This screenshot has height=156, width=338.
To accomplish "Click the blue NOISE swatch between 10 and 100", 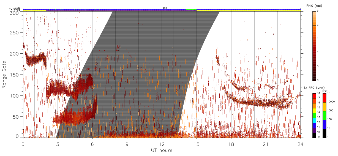I will tap(324, 124).
